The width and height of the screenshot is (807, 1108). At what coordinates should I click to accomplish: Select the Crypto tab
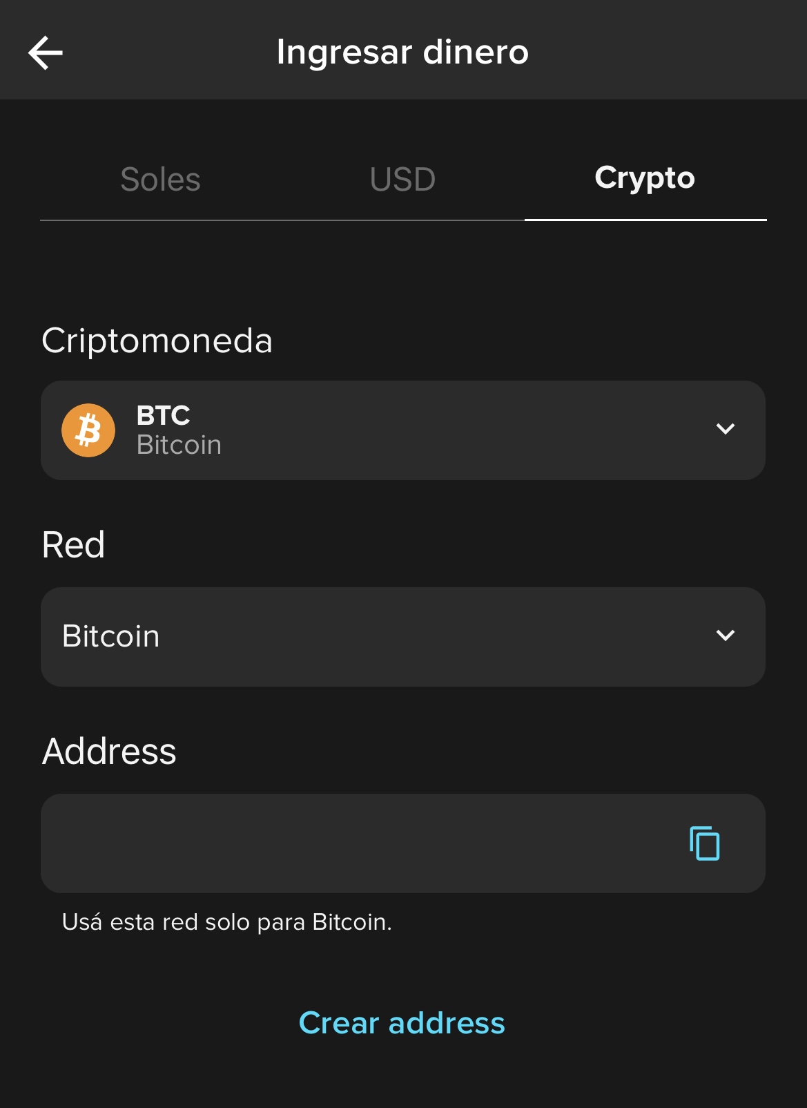645,178
